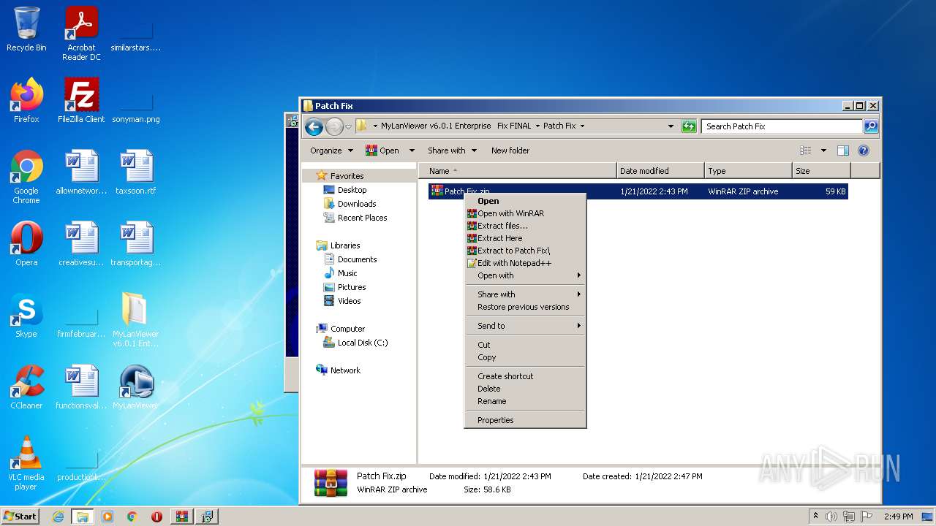Select taxsoon.rtf document on desktop
936x526 pixels.
[x=136, y=172]
